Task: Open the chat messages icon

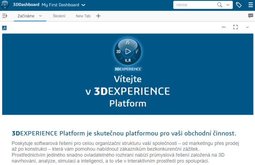Action: pyautogui.click(x=251, y=16)
